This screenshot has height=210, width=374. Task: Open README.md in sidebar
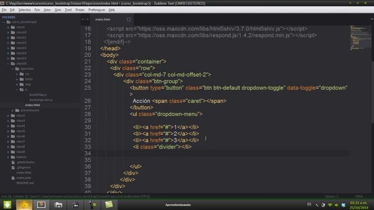(25, 183)
